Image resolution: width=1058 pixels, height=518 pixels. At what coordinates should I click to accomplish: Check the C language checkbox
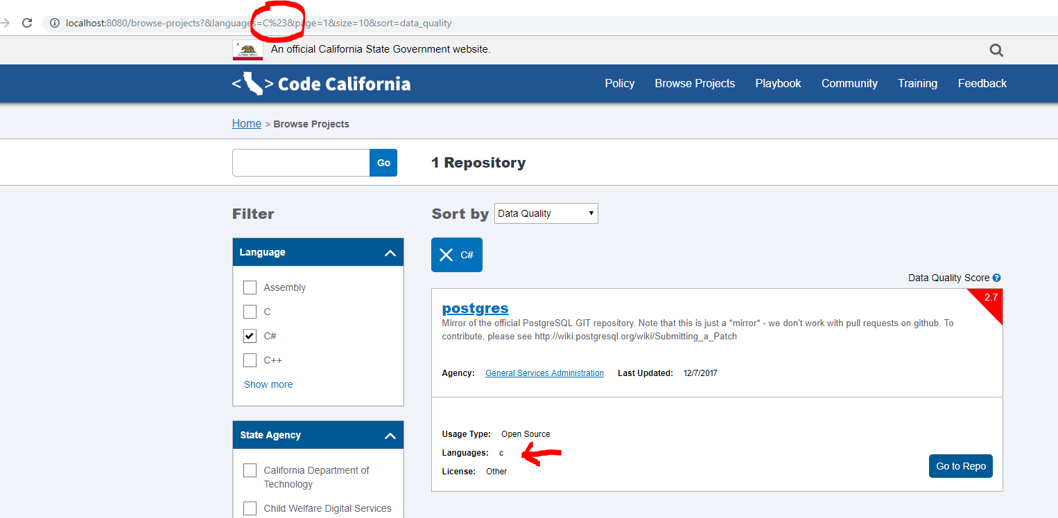point(250,312)
